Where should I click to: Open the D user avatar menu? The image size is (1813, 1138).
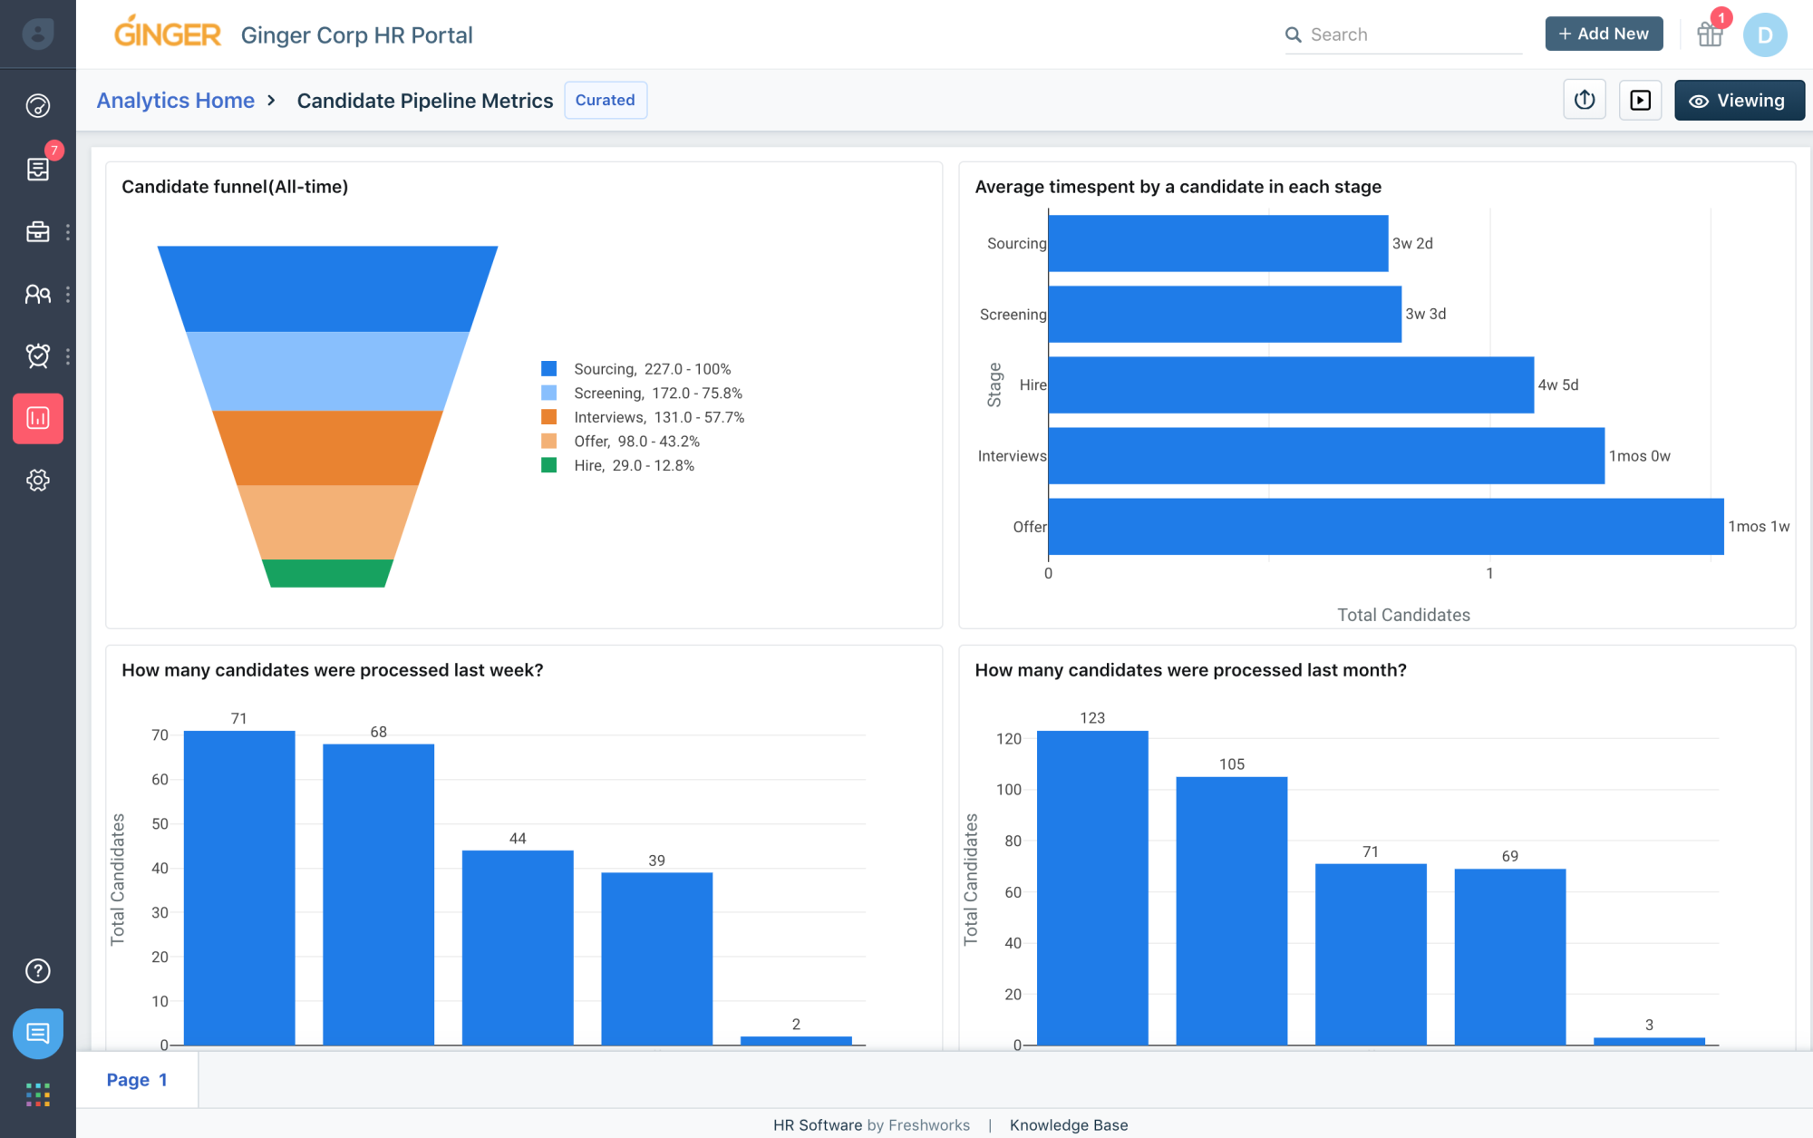click(1764, 34)
